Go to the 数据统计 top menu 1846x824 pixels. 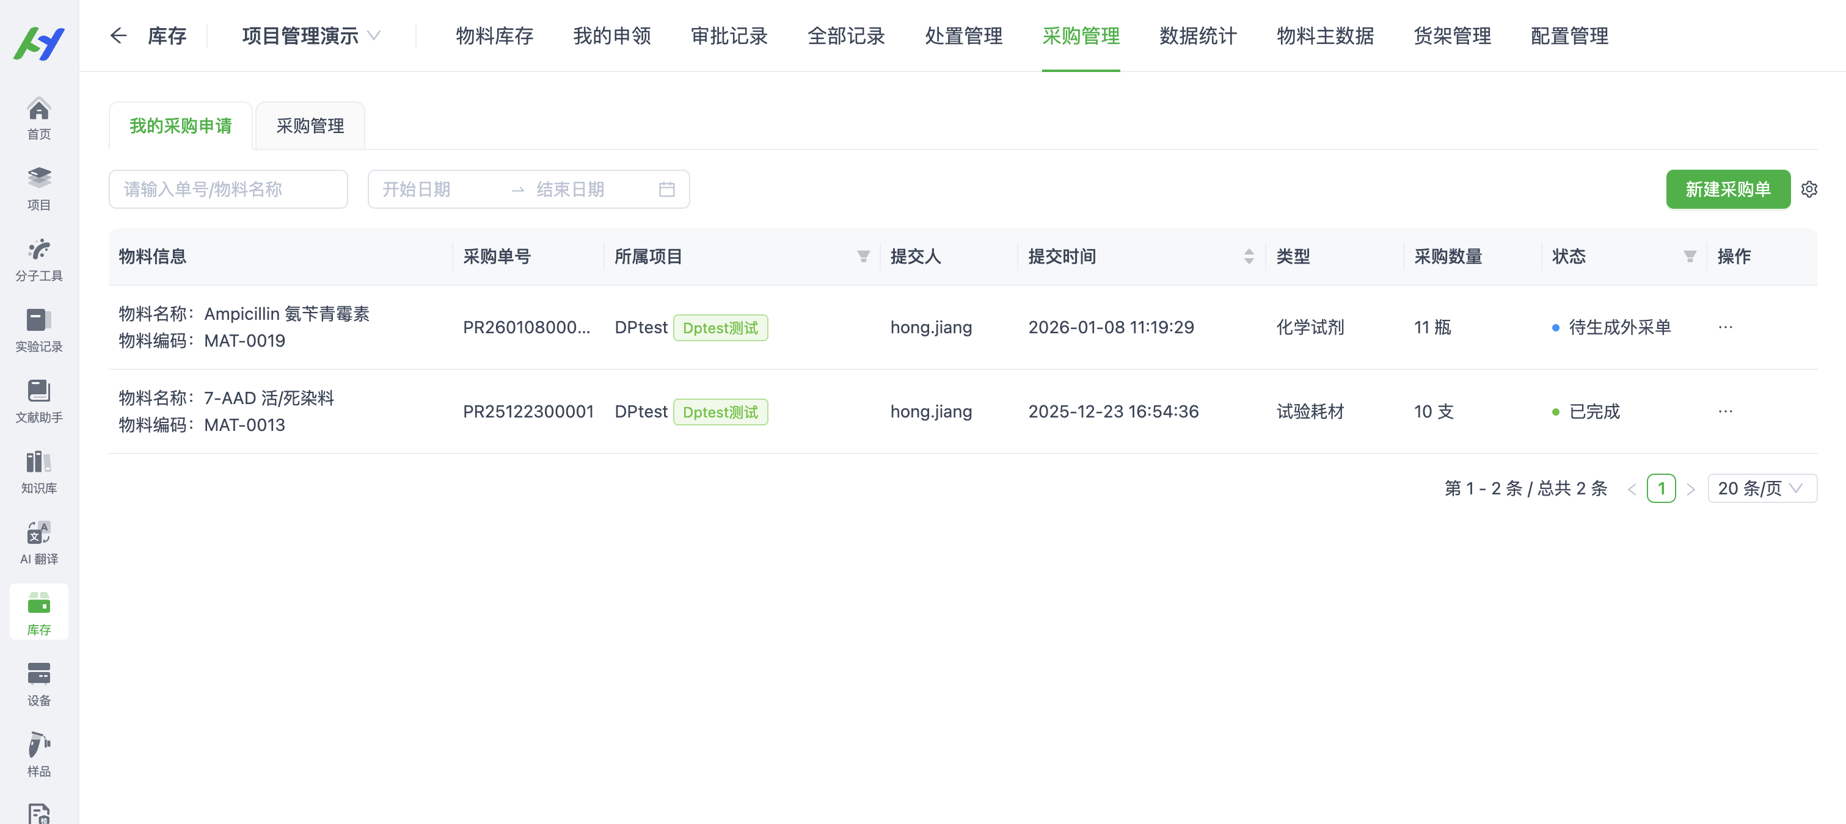[1197, 36]
